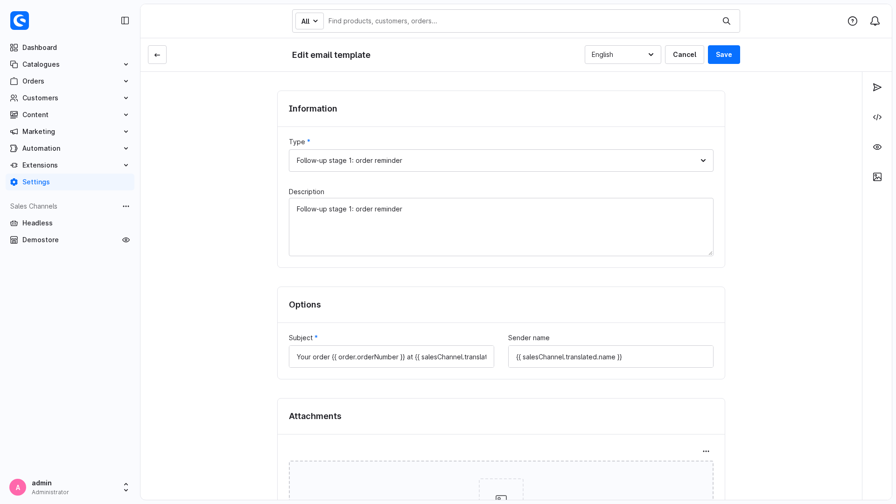This screenshot has width=896, height=504.
Task: Open the help question mark icon
Action: pos(853,21)
